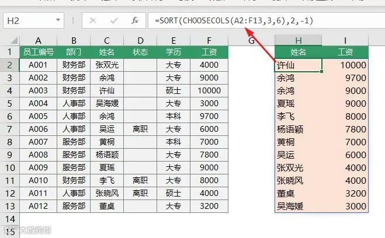Image resolution: width=385 pixels, height=238 pixels.
Task: Click the 状态 header cell
Action: [x=140, y=52]
